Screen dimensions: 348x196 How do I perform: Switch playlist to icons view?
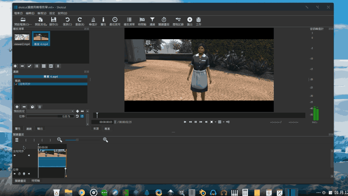pyautogui.click(x=51, y=66)
